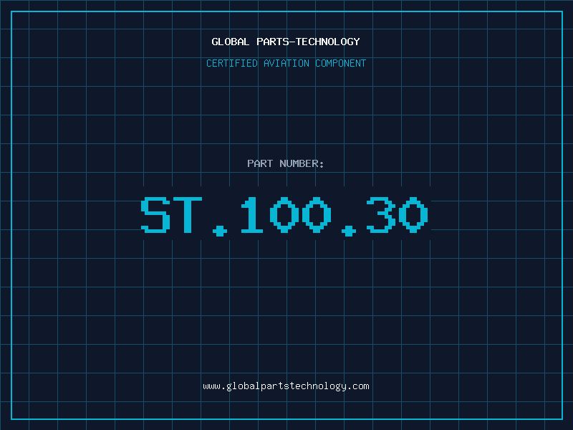
Task: Click the PART NUMBER: label
Action: point(286,163)
